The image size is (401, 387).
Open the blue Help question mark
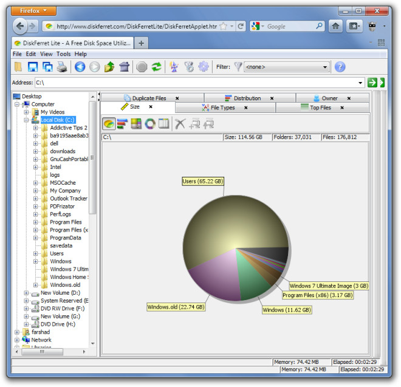[340, 67]
